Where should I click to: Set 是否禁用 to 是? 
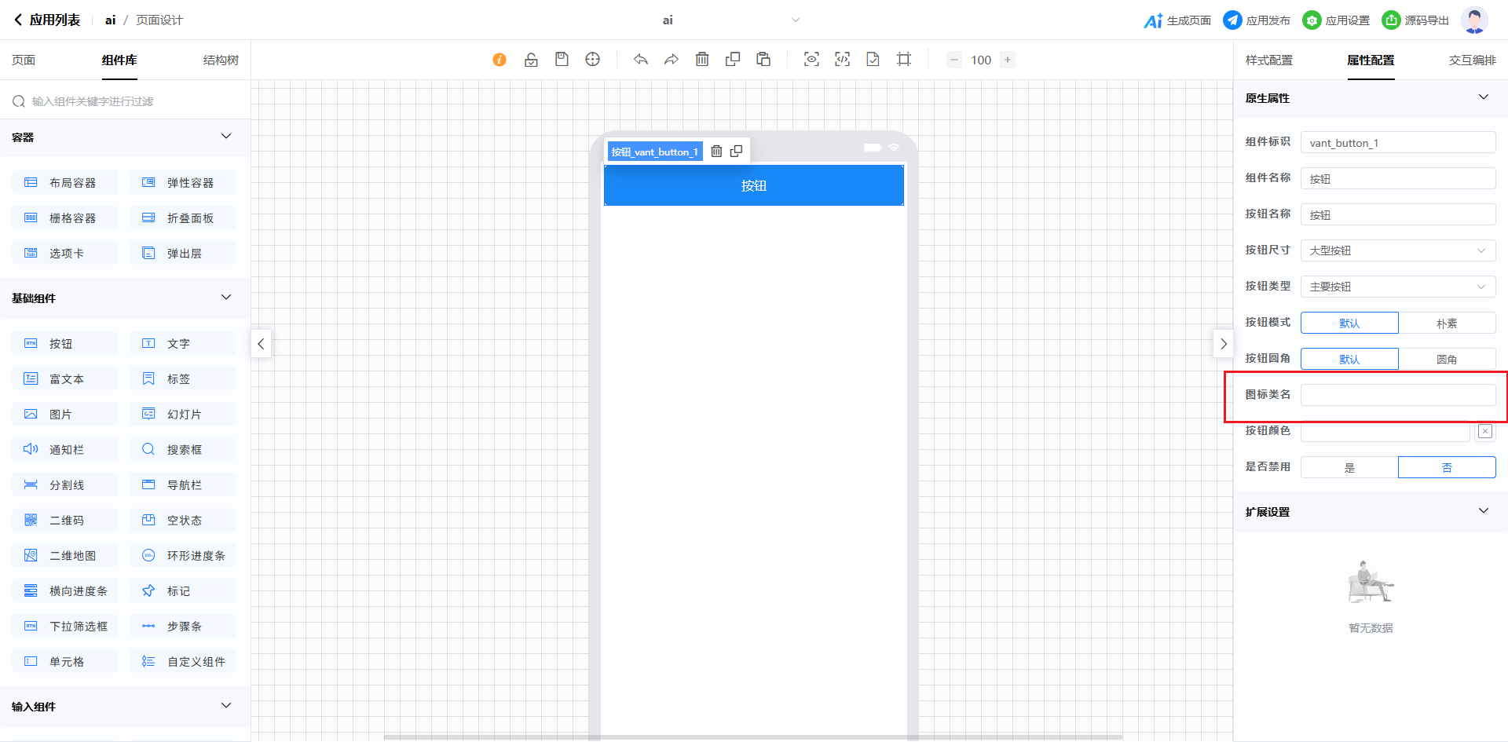click(1349, 468)
